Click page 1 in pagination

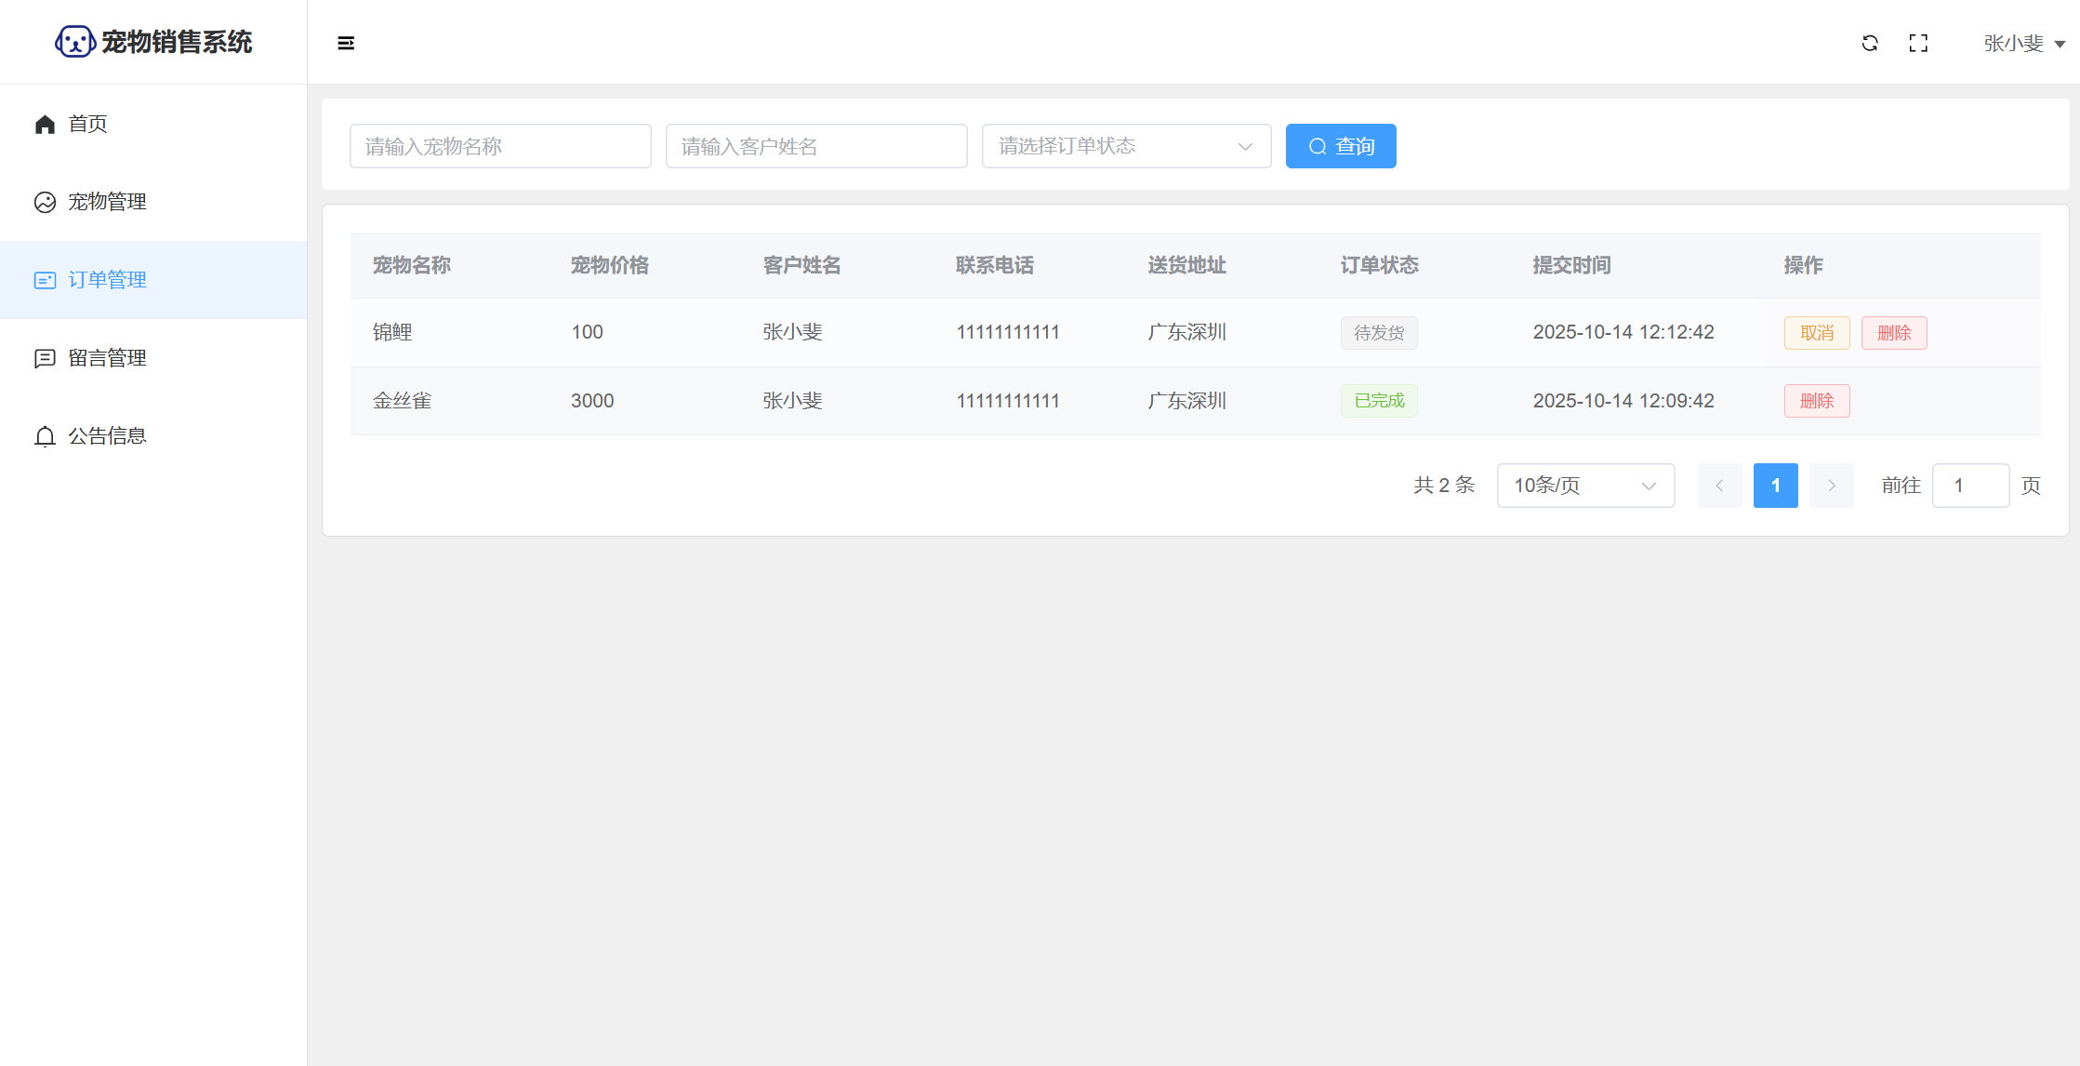tap(1775, 486)
